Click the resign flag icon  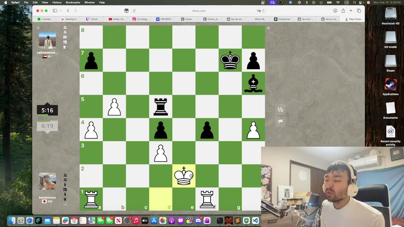280,121
